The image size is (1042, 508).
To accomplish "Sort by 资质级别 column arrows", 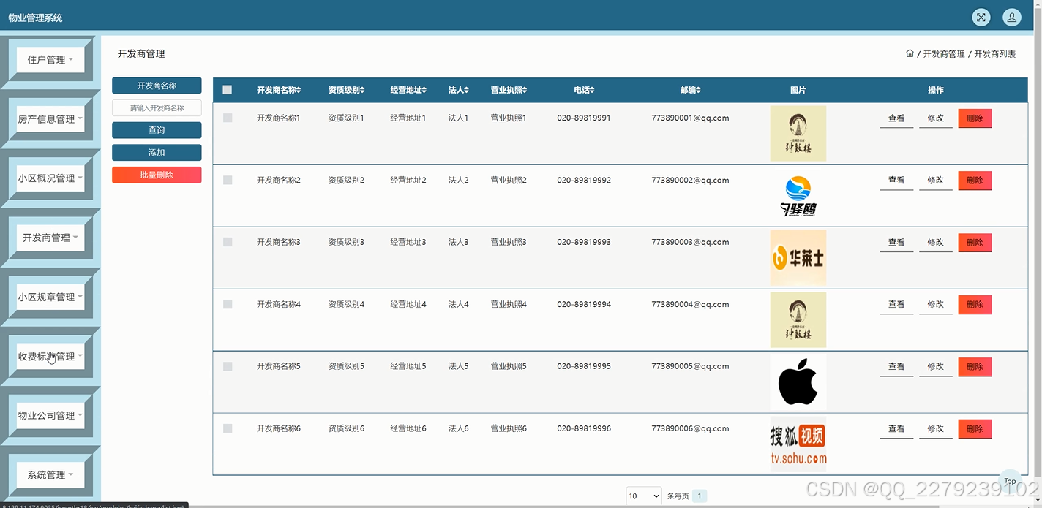I will click(x=361, y=90).
